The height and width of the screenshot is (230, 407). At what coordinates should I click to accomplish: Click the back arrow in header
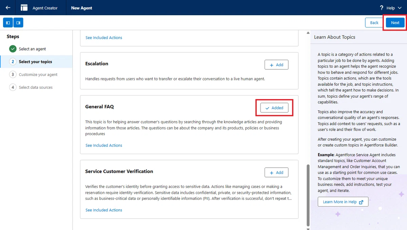pos(8,7)
